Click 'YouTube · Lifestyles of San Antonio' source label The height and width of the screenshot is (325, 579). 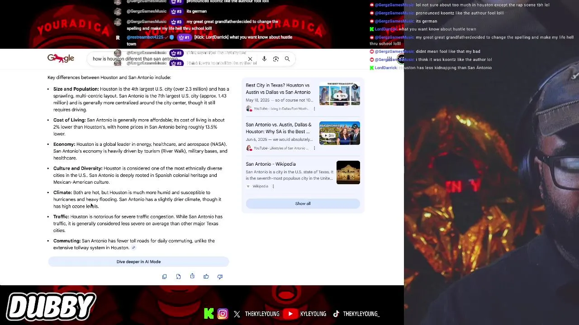coord(280,148)
